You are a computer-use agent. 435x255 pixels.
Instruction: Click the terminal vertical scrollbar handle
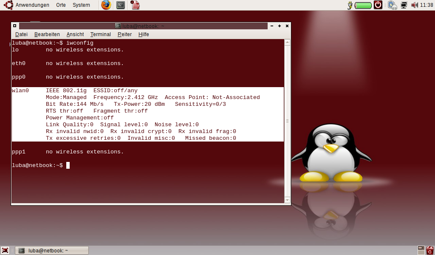coord(288,121)
